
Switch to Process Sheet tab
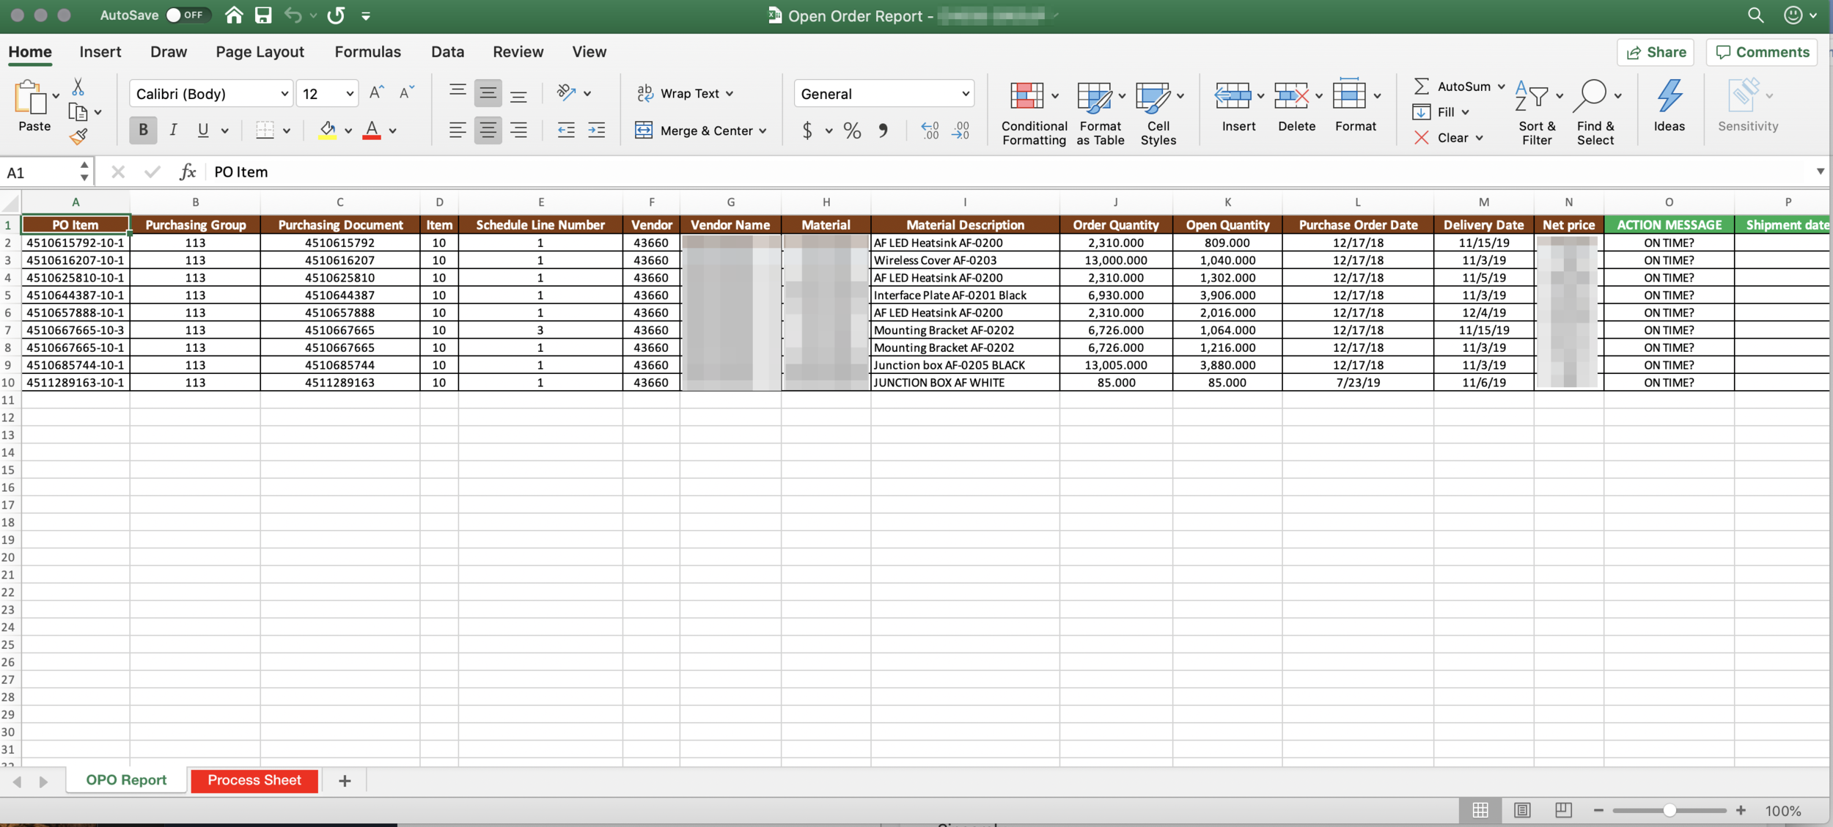click(x=254, y=780)
